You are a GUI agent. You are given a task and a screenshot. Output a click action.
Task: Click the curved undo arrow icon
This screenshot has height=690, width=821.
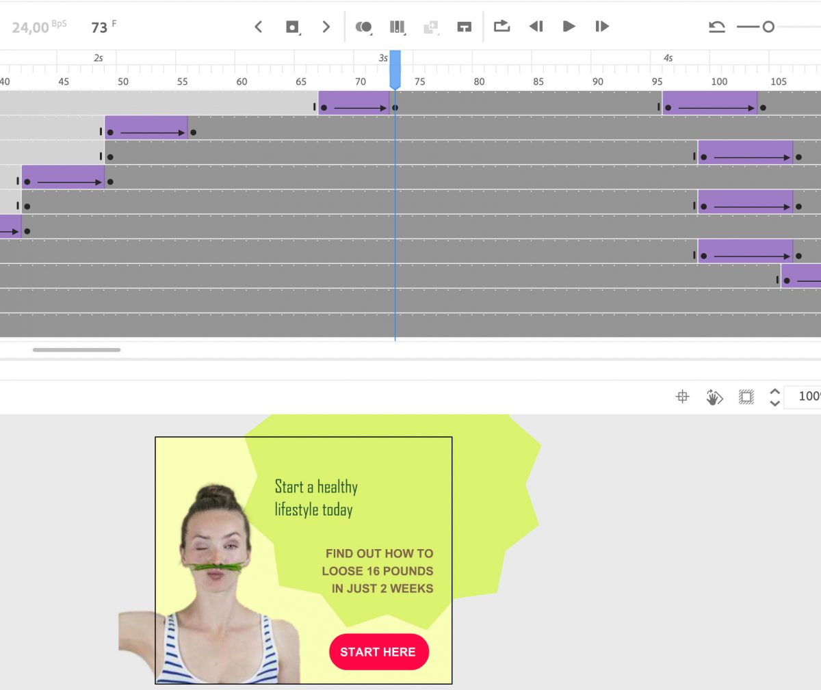tap(716, 27)
